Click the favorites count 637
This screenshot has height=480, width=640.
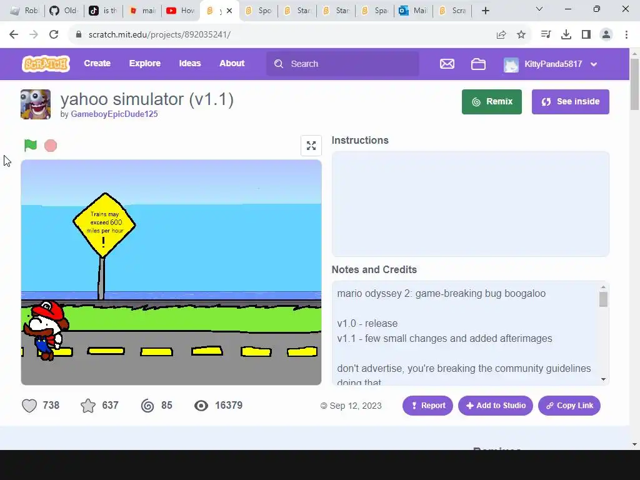point(110,405)
